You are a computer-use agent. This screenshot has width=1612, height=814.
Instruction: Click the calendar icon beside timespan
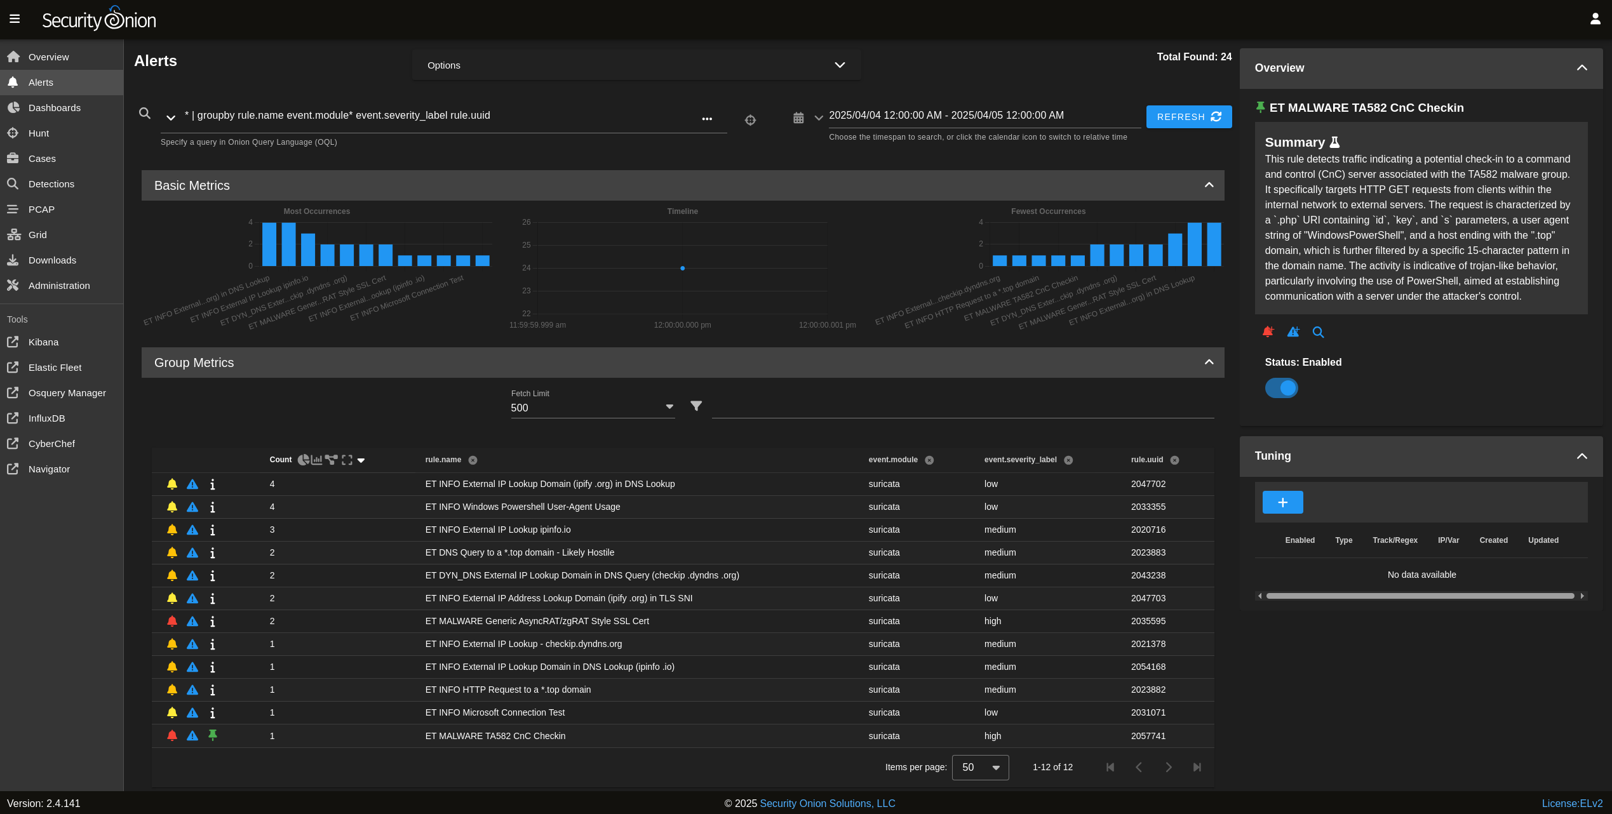(798, 118)
